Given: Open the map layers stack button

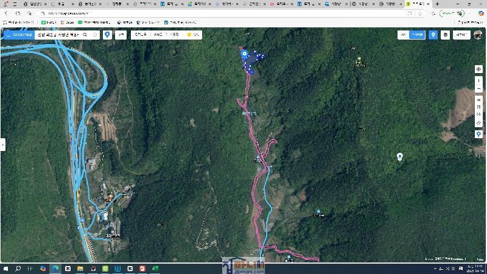Looking at the screenshot, I should tap(446, 35).
